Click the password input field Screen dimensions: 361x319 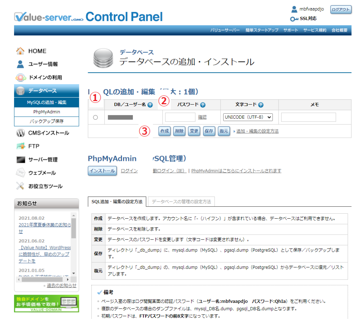click(x=180, y=117)
